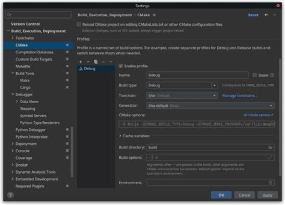Open the Makefile settings page
This screenshot has width=285, height=205.
pos(23,66)
